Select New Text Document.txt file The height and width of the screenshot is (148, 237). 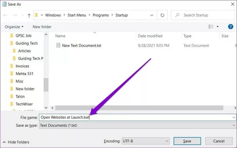82,46
